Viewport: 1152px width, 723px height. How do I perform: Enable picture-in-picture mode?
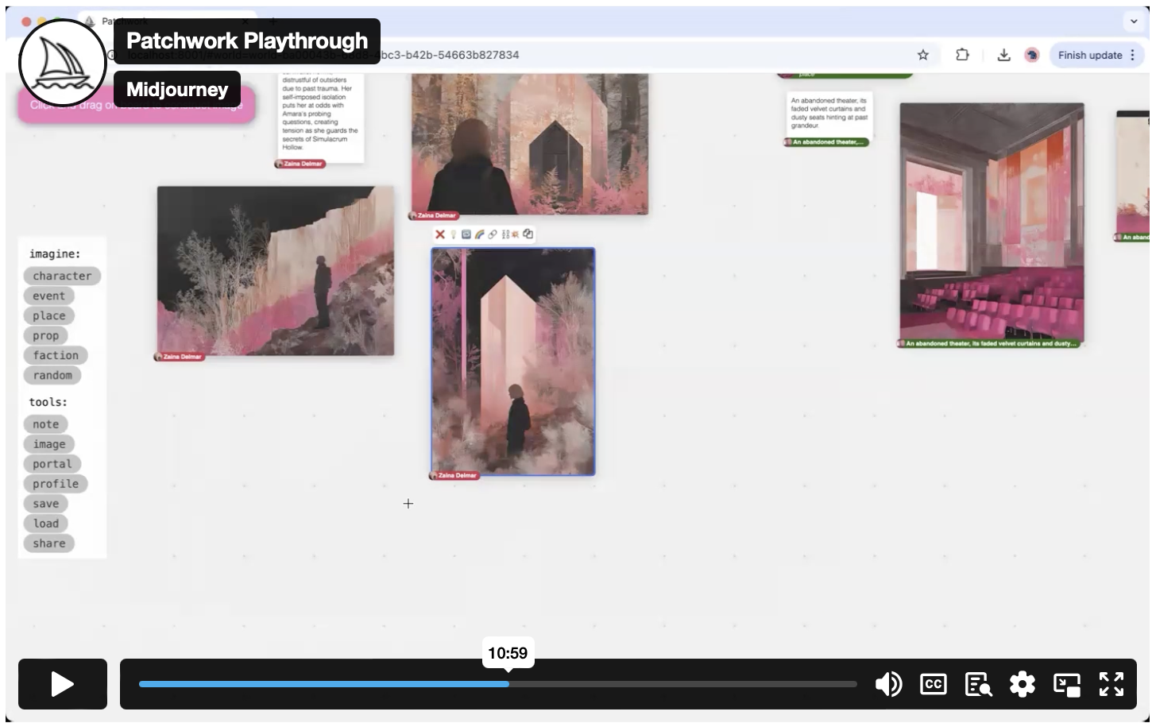(1067, 684)
